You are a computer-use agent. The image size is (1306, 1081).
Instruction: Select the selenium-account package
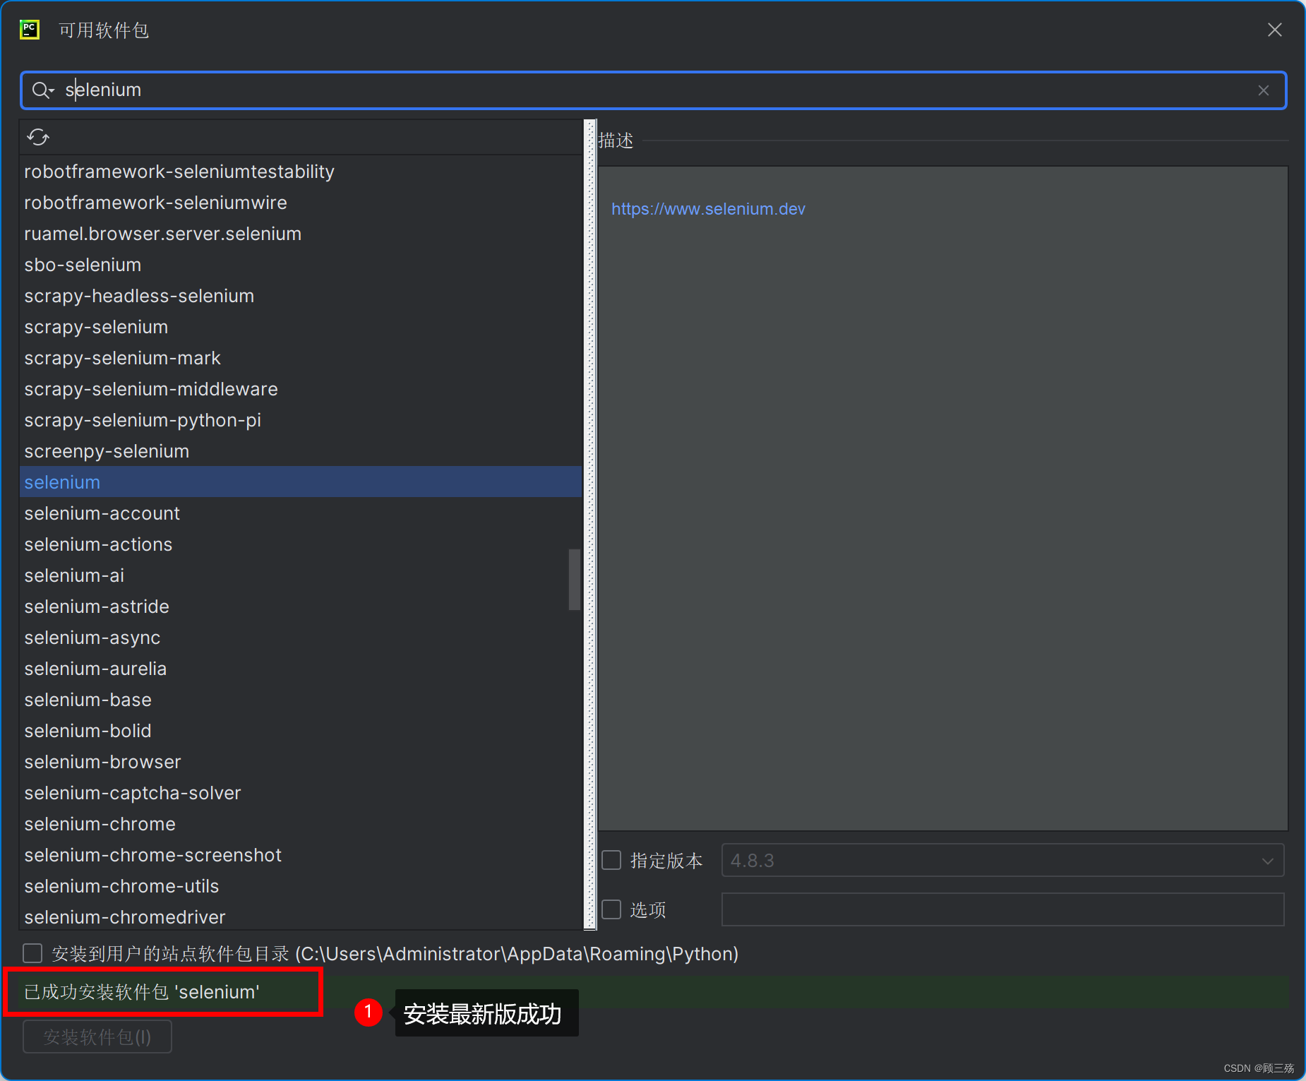tap(301, 513)
